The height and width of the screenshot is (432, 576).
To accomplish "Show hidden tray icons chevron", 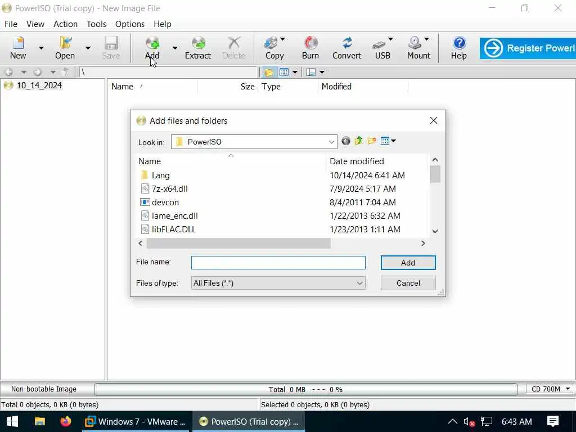I will click(453, 421).
